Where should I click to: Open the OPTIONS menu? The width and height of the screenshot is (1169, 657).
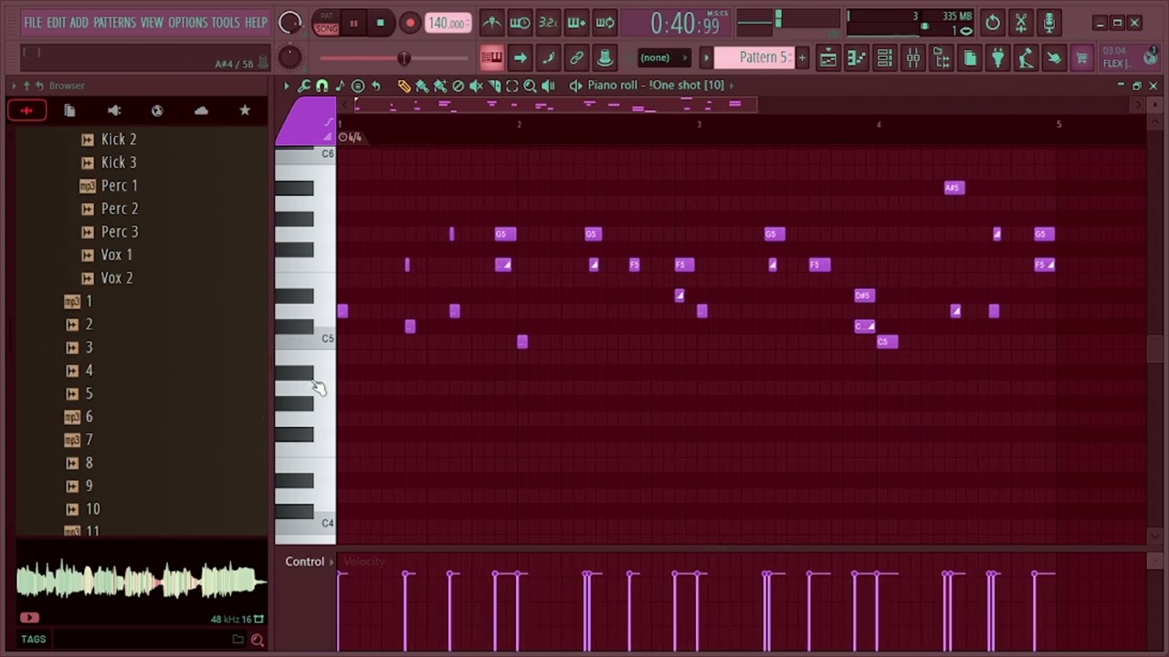pos(187,23)
